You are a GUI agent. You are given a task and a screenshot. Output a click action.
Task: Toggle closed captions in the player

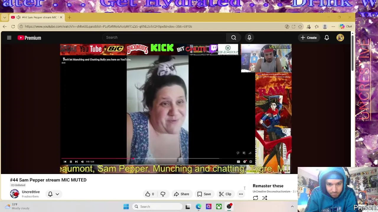238,162
